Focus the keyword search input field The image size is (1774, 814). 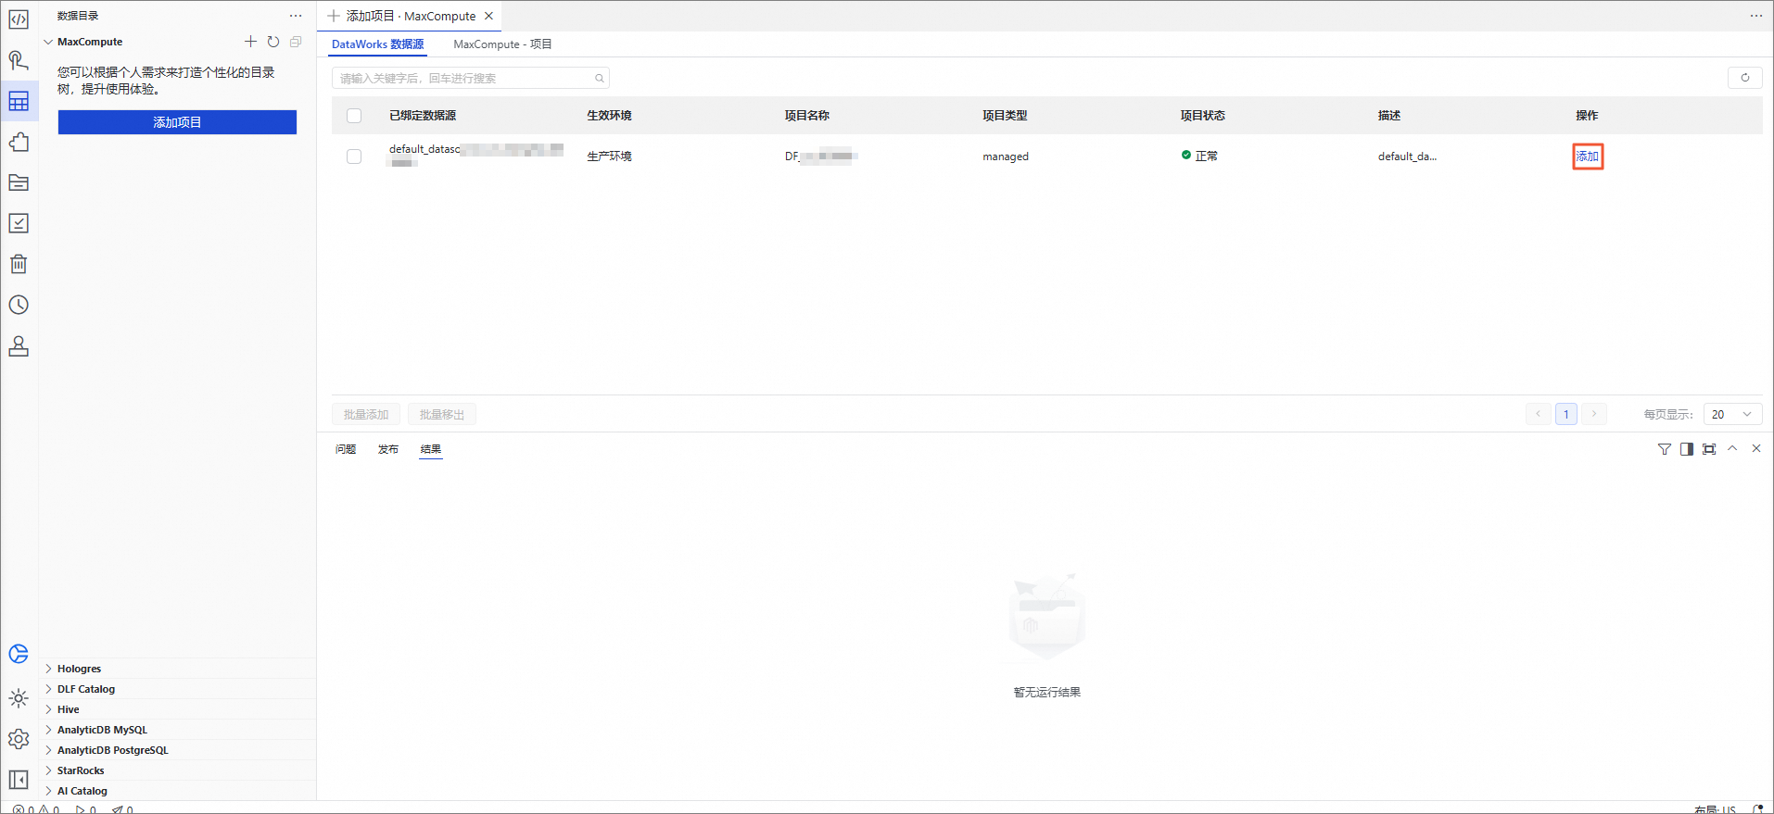(x=471, y=78)
